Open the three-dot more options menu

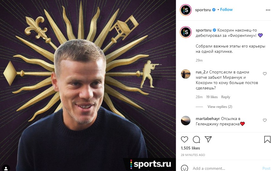click(x=268, y=10)
